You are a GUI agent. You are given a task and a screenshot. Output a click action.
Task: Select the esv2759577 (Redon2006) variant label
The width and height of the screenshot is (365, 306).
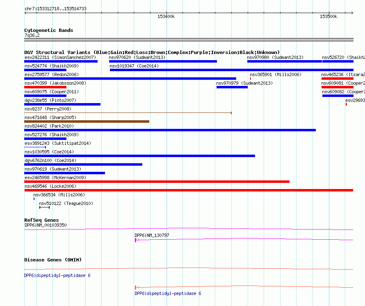52,74
